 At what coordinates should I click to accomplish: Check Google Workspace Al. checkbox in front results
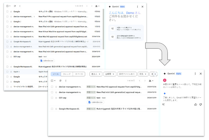pos(52,109)
